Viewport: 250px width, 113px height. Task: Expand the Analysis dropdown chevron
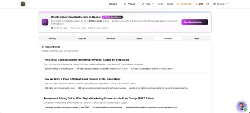[138, 4]
